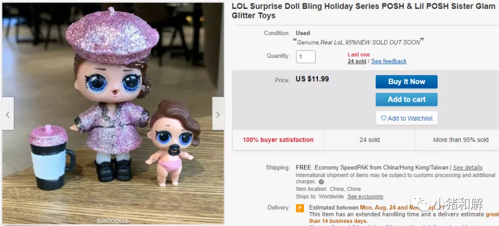Click the customs charges info question icon
The image size is (499, 226).
321,182
